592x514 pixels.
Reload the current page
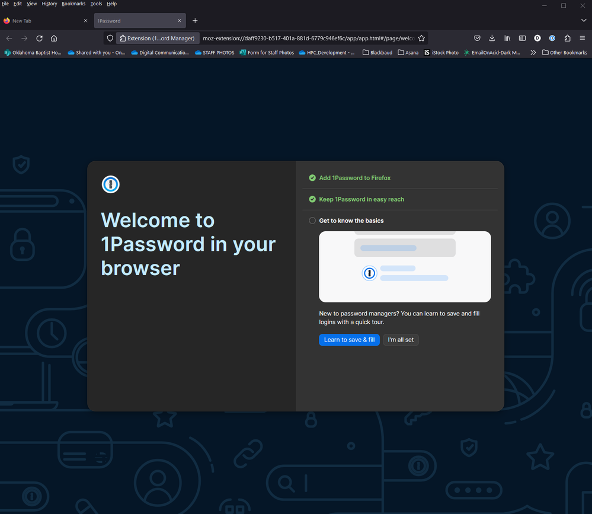(x=39, y=38)
